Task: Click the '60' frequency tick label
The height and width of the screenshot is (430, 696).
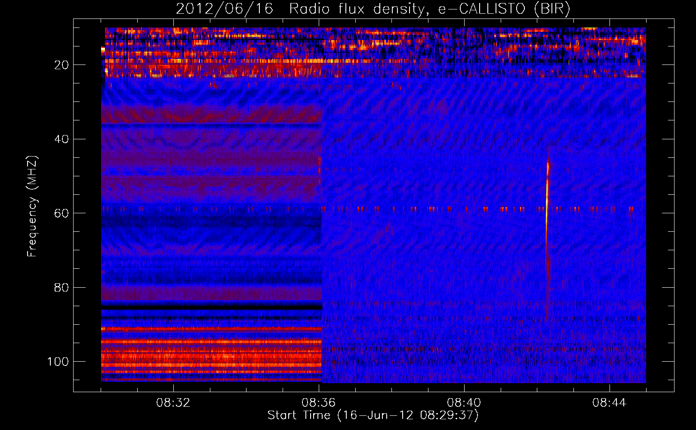Action: pyautogui.click(x=62, y=213)
